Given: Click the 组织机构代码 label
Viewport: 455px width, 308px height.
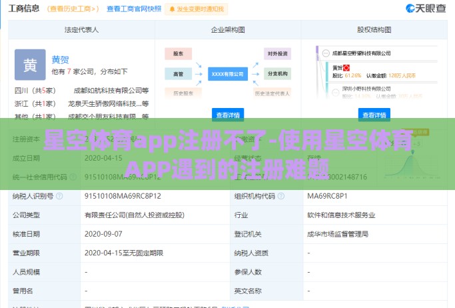Looking at the screenshot, I should point(254,196).
